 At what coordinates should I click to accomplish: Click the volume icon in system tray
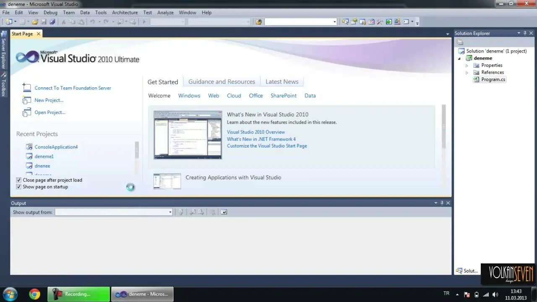click(x=495, y=294)
